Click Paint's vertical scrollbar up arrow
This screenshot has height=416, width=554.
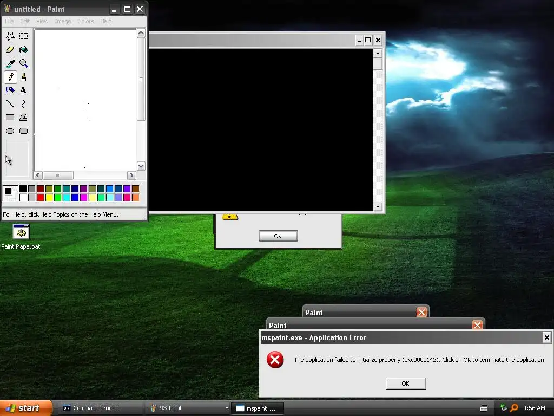[x=141, y=33]
